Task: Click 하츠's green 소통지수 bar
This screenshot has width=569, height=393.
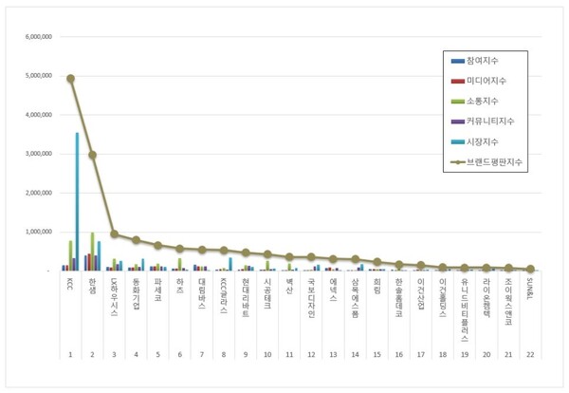Action: click(x=179, y=265)
